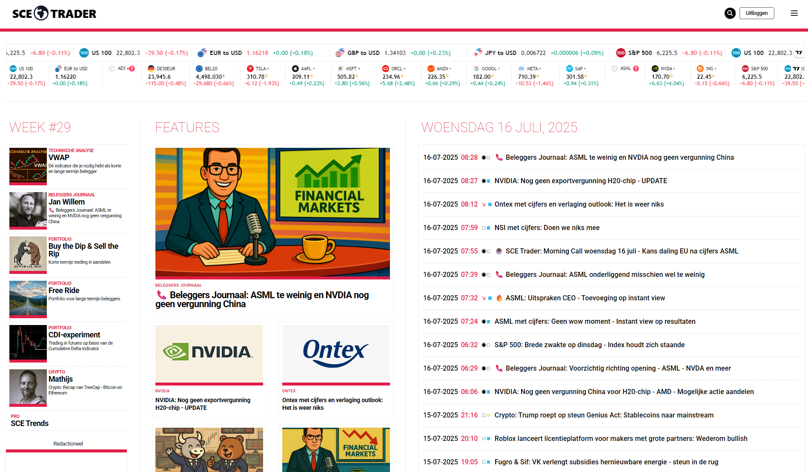
Task: Click the Free Ride road thumbnail
Action: pos(28,299)
